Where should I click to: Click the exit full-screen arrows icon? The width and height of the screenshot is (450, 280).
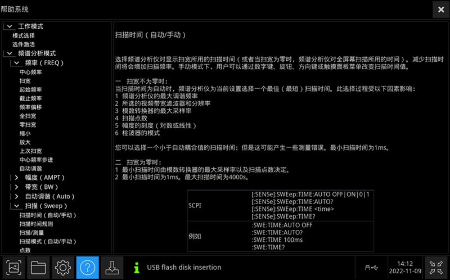[435, 267]
